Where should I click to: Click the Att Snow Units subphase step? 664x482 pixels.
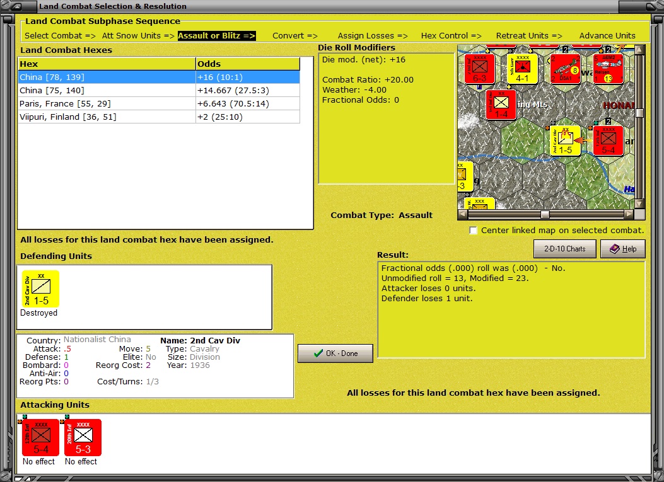pos(138,36)
